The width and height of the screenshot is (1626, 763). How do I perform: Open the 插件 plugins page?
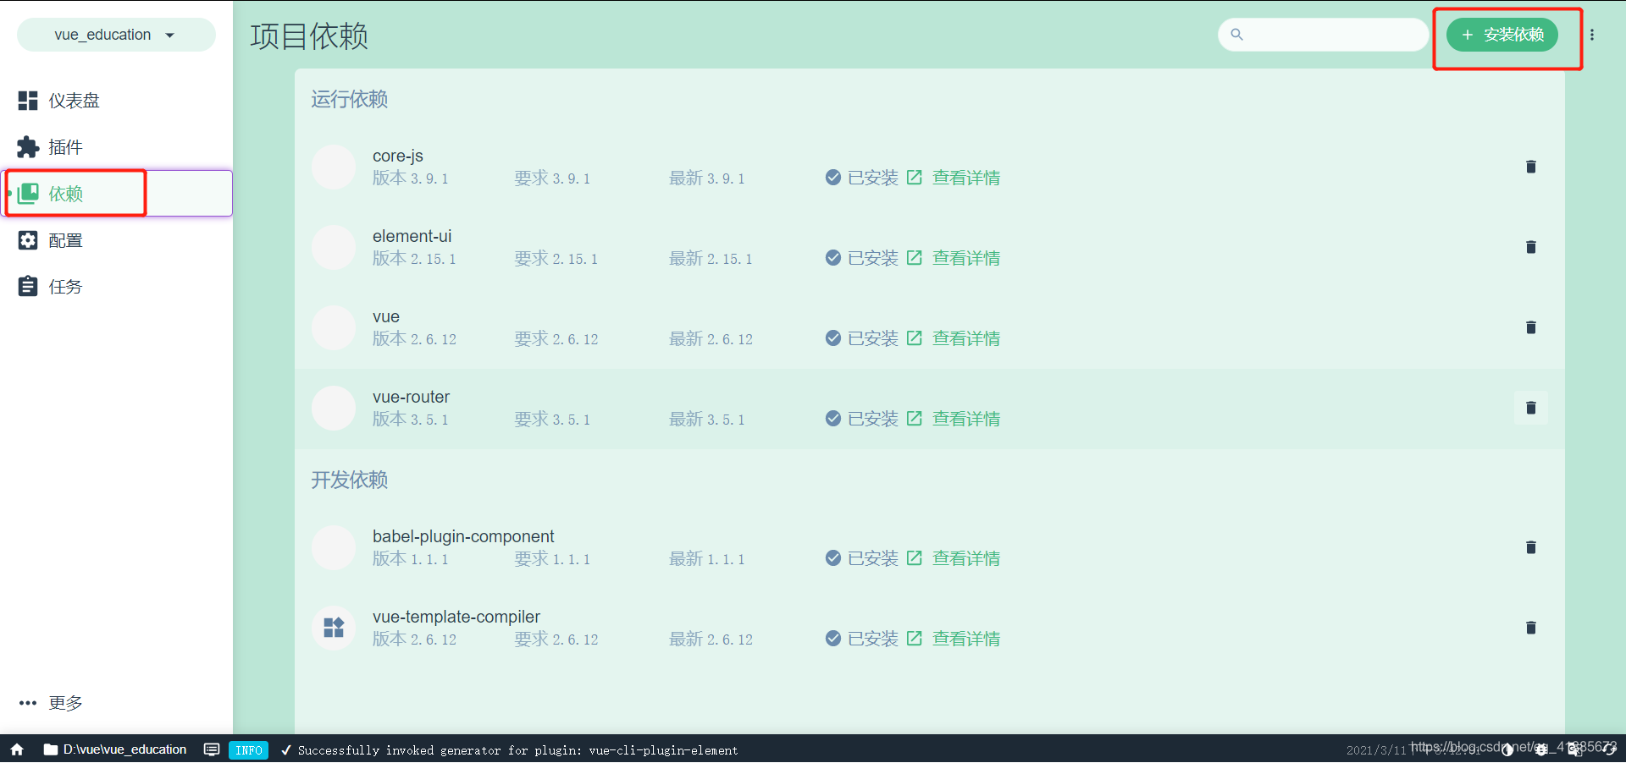pos(116,147)
